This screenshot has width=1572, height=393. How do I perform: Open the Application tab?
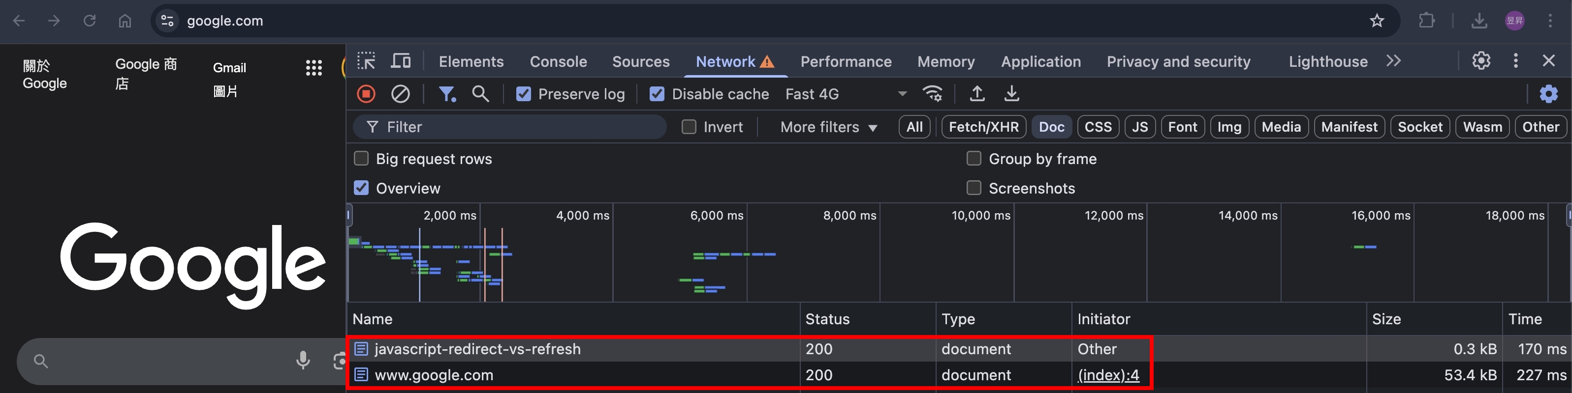1040,61
